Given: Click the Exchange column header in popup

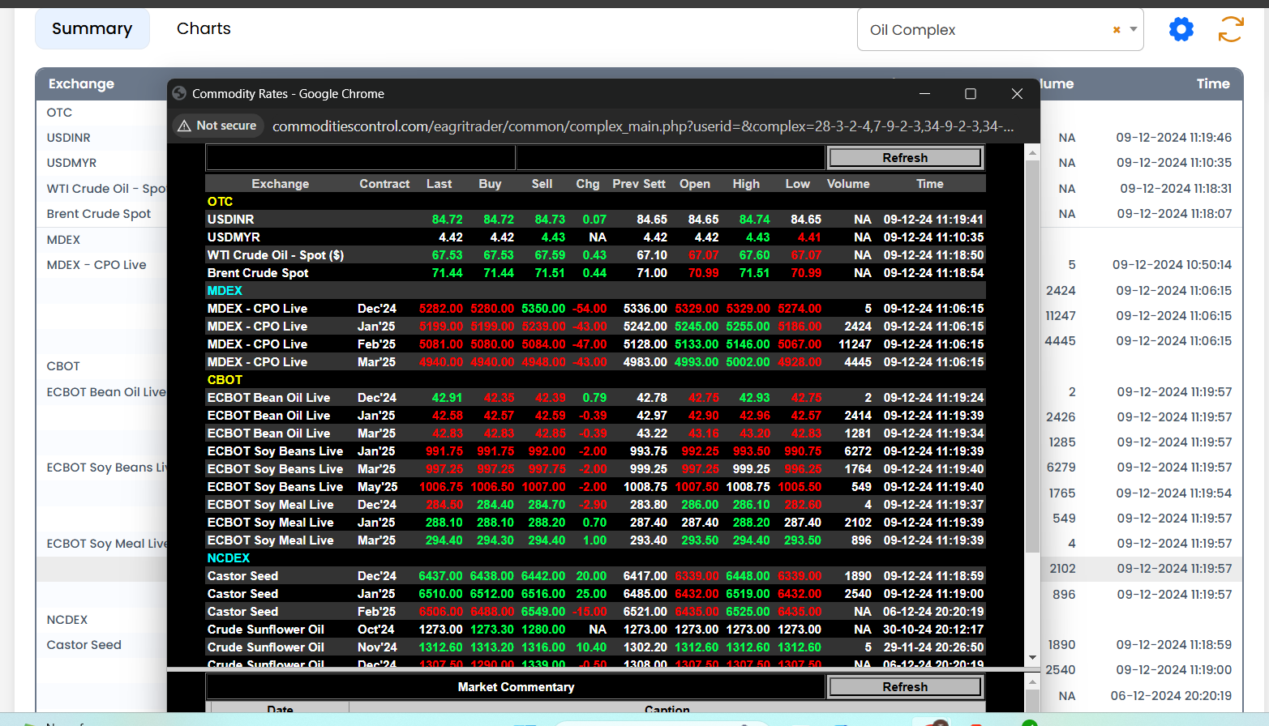Looking at the screenshot, I should (280, 184).
